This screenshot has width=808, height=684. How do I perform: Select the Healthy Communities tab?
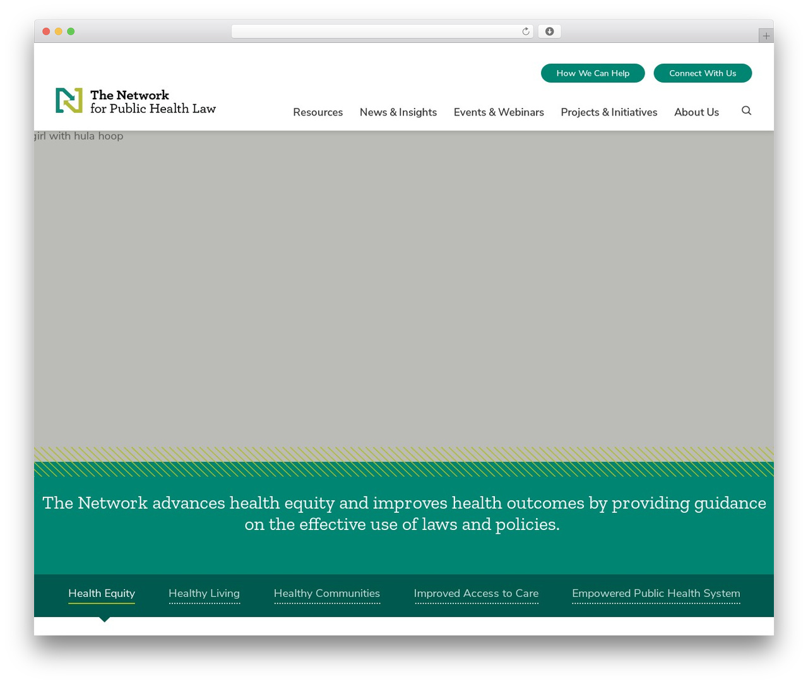point(327,594)
